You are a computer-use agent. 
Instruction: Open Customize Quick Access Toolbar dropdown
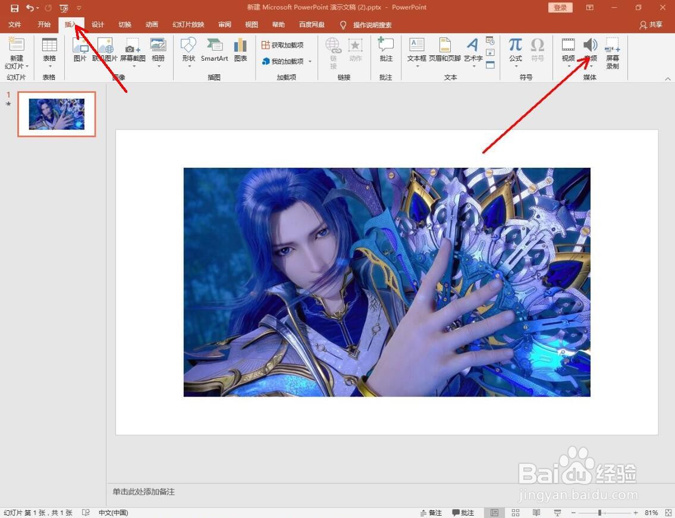pyautogui.click(x=79, y=8)
